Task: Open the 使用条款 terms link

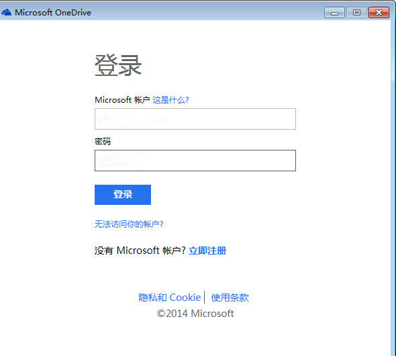Action: [230, 298]
